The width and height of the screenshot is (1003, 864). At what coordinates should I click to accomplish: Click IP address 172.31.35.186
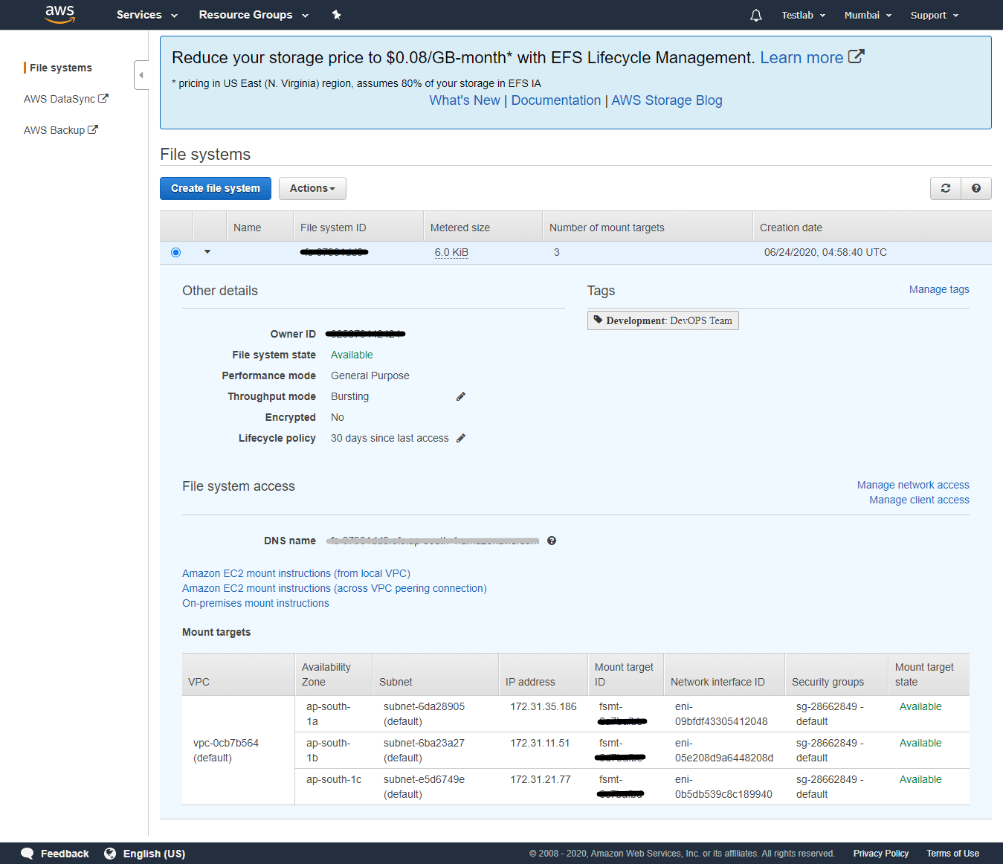(x=544, y=706)
